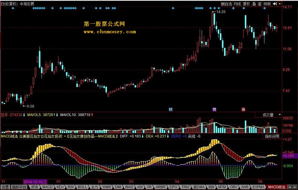Select the VR indicator tab

149,187
